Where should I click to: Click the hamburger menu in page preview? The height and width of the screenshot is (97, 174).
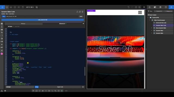tap(140, 12)
